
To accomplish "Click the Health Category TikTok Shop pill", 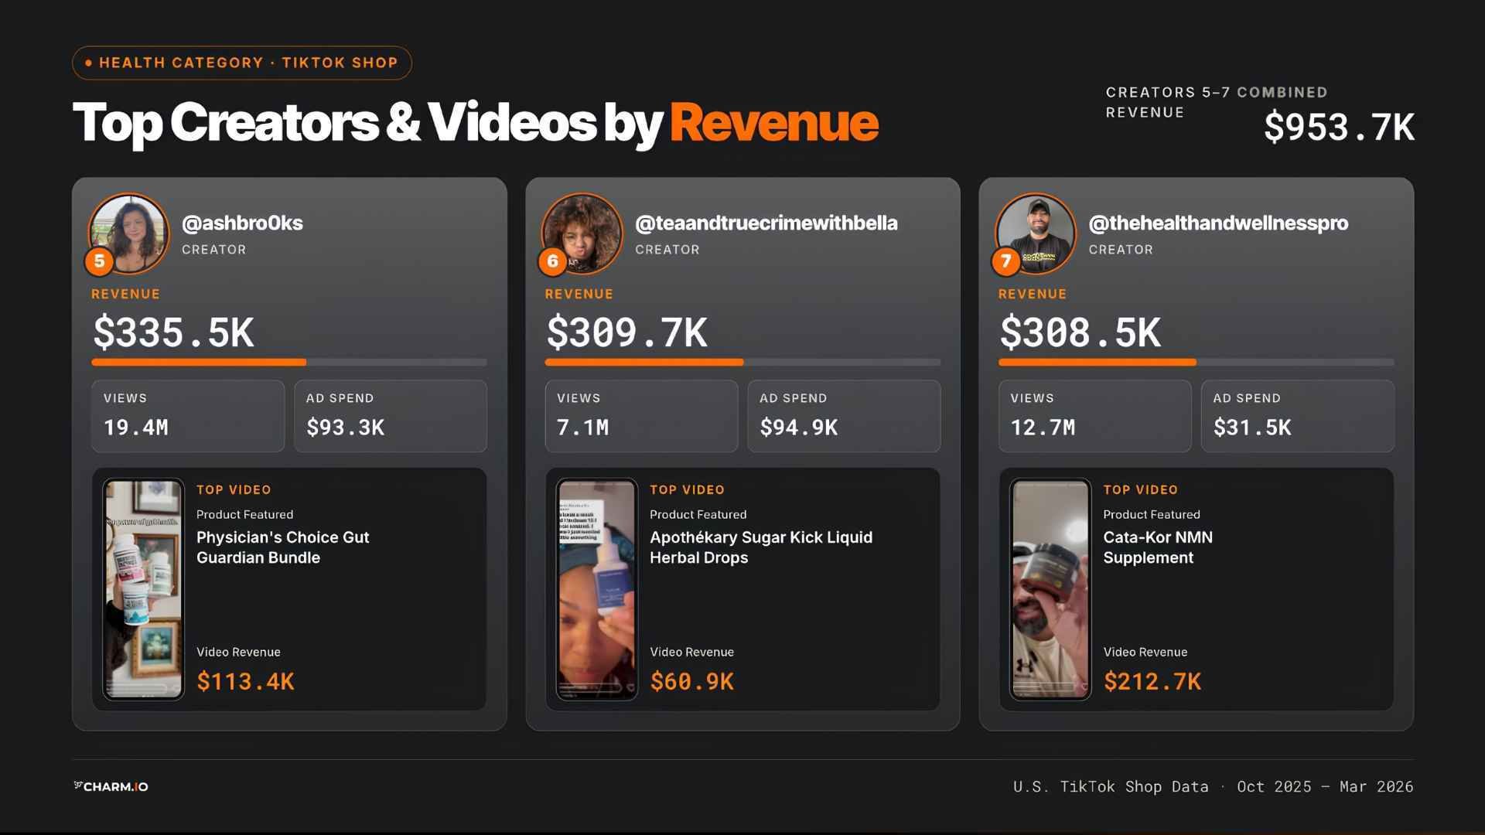I will point(242,63).
